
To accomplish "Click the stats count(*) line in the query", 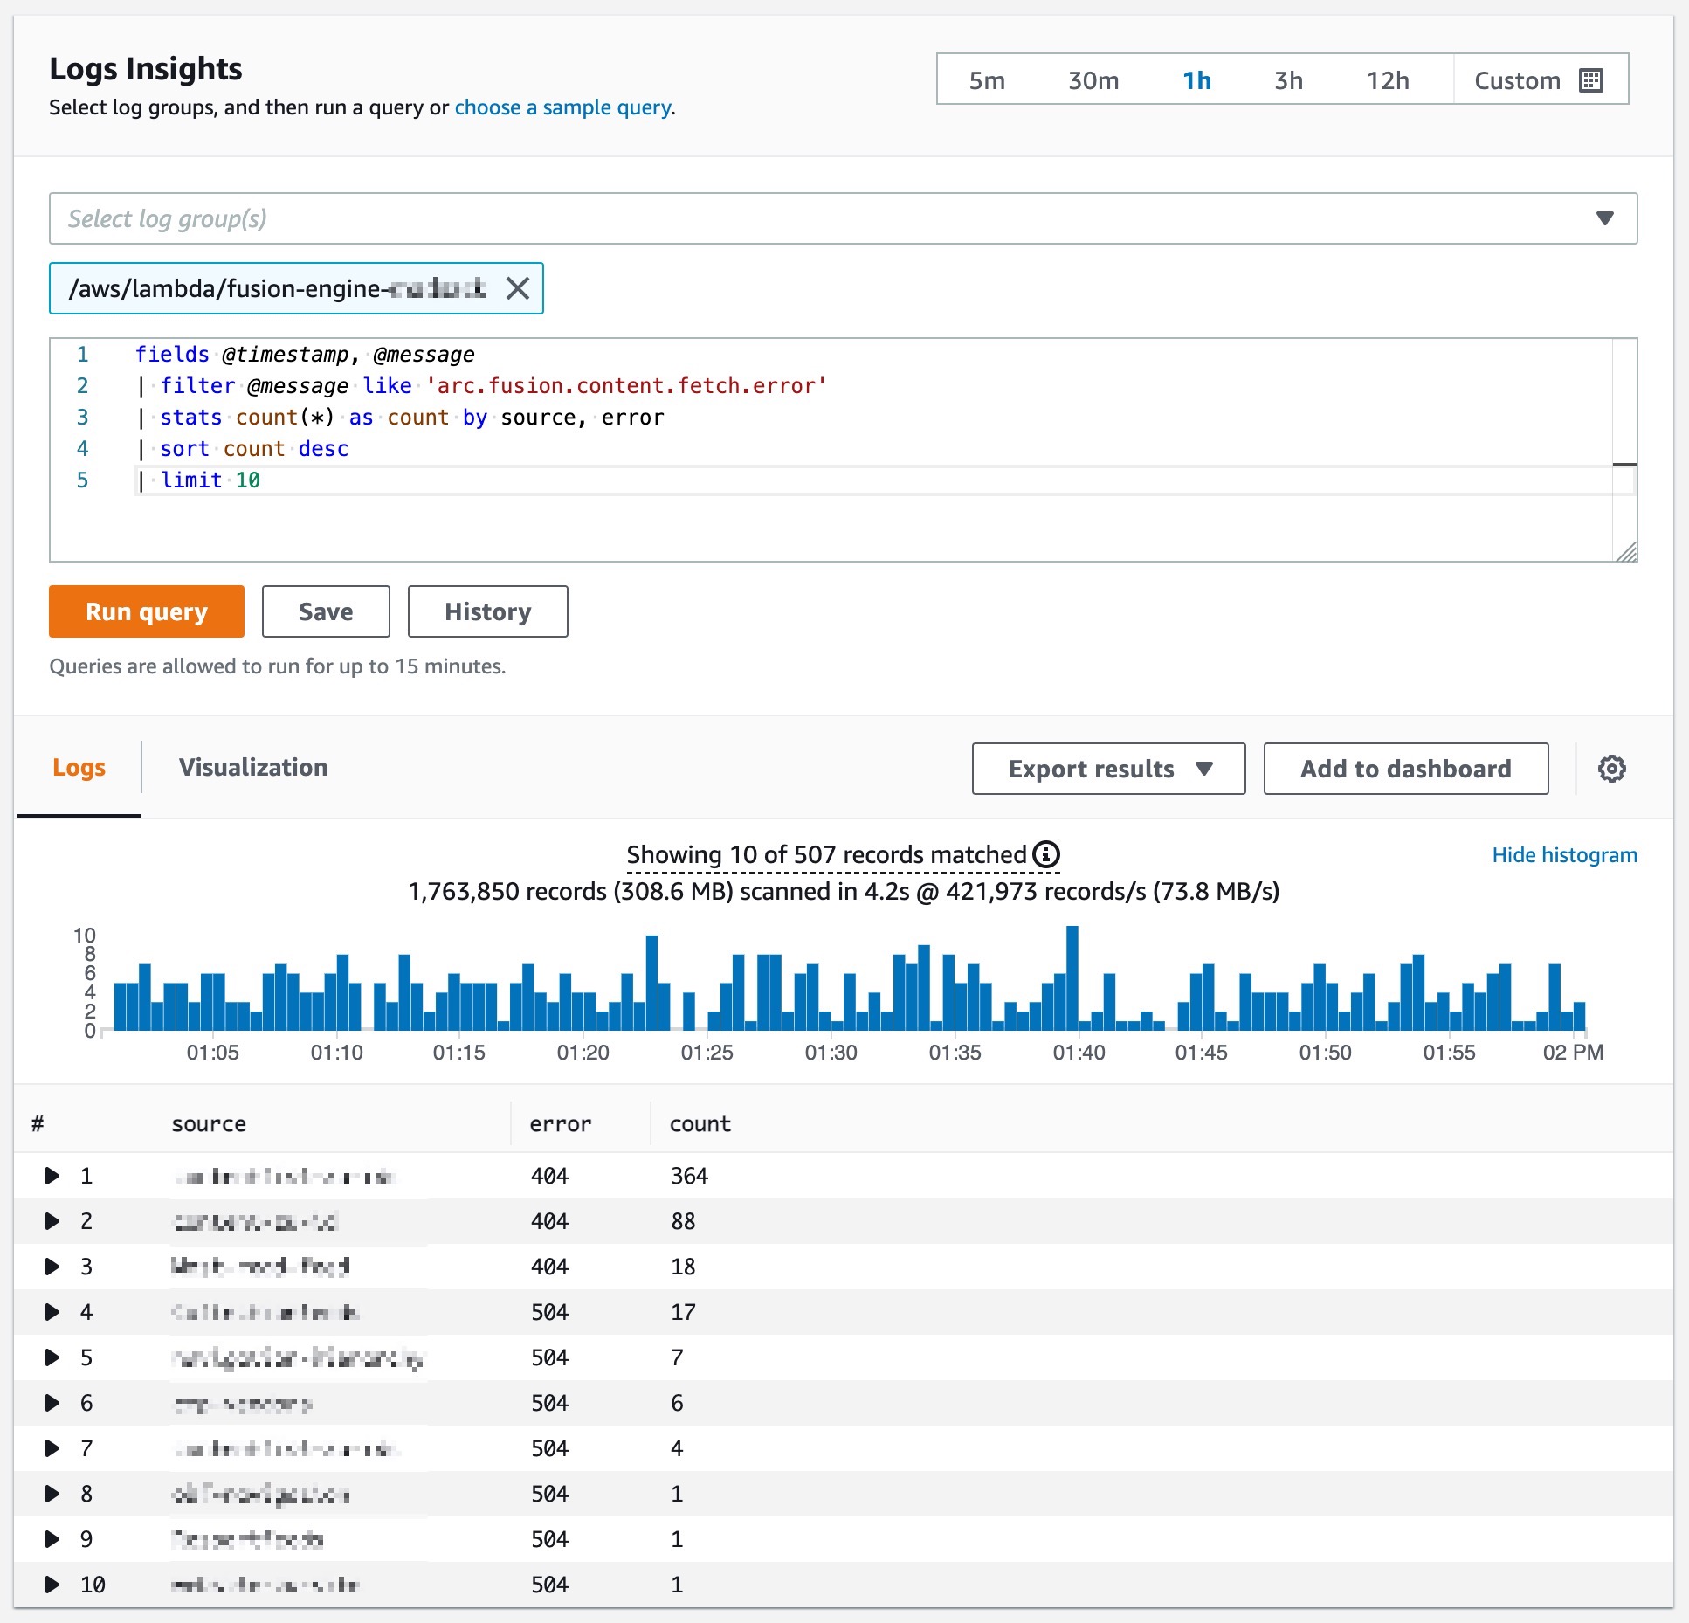I will point(400,418).
